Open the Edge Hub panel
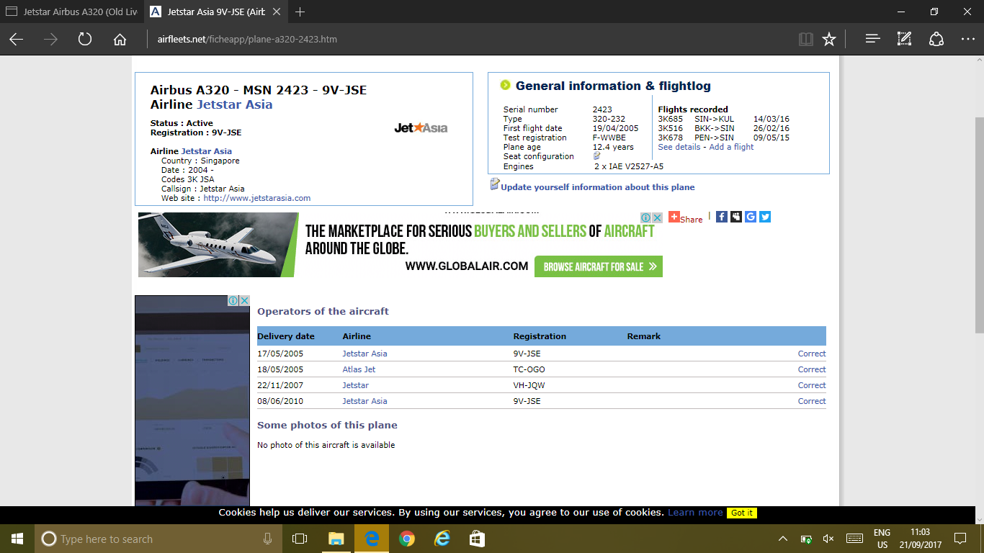This screenshot has height=553, width=984. pos(872,40)
